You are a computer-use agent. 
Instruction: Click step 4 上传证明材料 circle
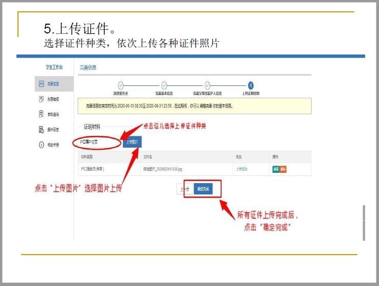tap(250, 85)
